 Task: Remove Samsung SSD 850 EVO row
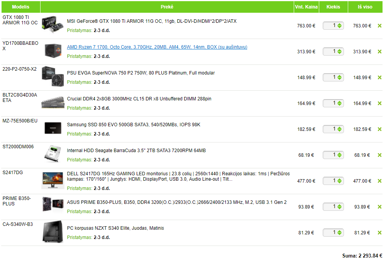(x=379, y=129)
